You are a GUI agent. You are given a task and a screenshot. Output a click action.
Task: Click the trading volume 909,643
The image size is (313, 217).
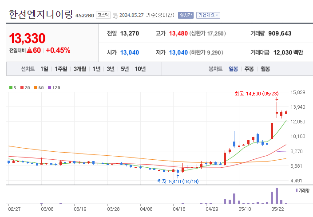click(x=280, y=33)
